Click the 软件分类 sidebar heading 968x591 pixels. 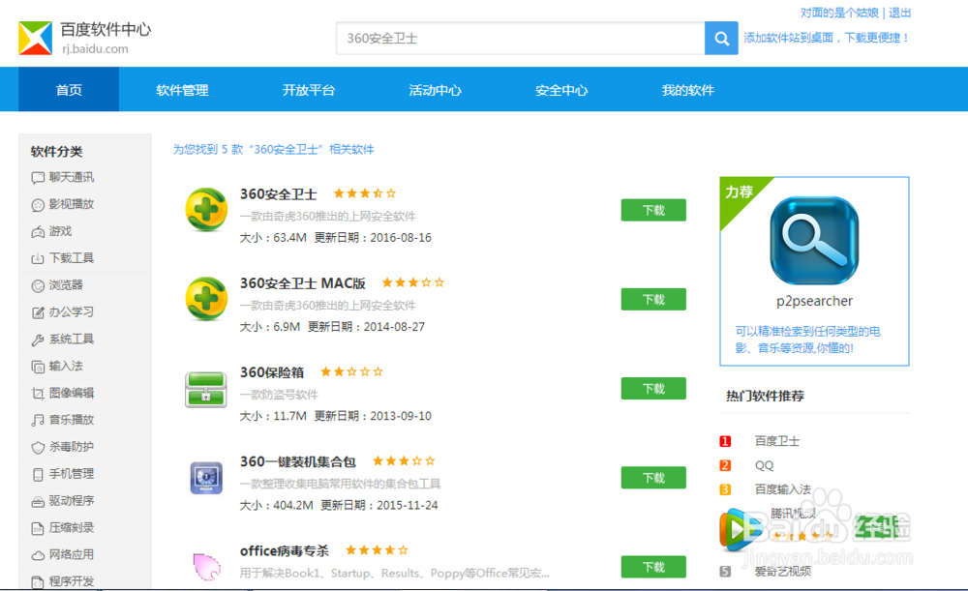point(57,151)
